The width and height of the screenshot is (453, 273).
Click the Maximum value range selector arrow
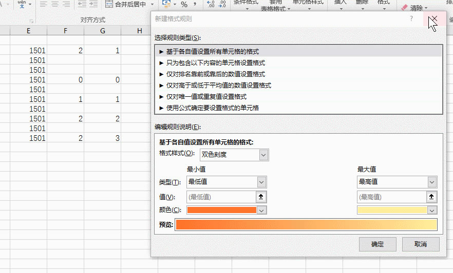point(431,197)
